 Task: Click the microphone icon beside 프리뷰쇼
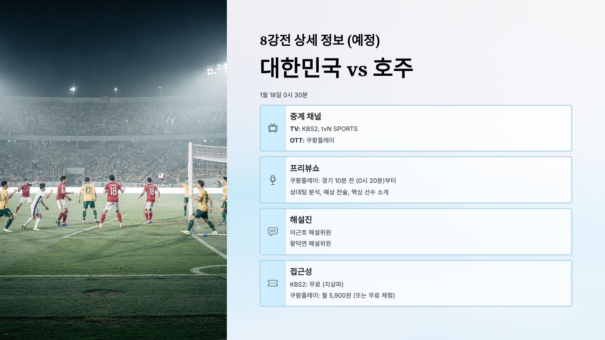pos(273,180)
